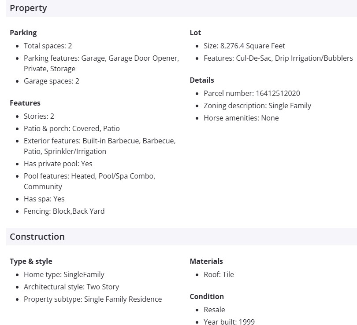This screenshot has width=357, height=325.
Task: Click the Features subsection heading
Action: [25, 103]
